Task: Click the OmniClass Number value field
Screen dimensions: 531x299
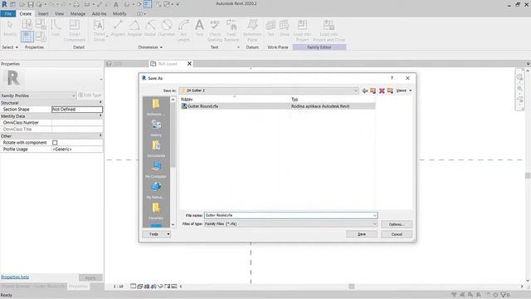Action: (x=77, y=122)
